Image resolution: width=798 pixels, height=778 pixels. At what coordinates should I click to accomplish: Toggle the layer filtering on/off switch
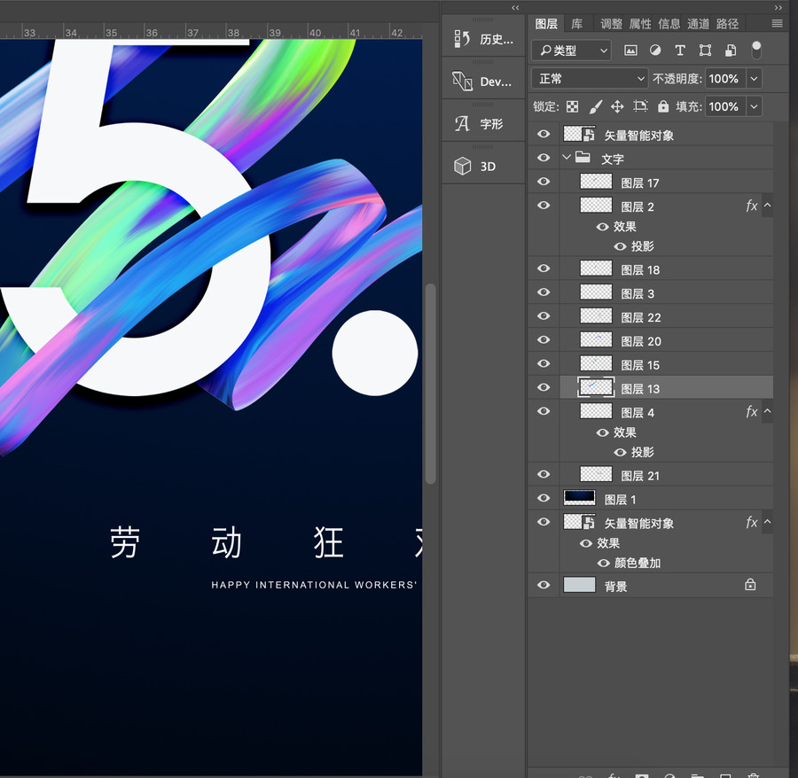[756, 50]
